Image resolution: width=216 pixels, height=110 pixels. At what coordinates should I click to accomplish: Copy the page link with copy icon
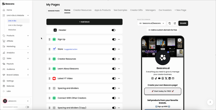point(170,23)
